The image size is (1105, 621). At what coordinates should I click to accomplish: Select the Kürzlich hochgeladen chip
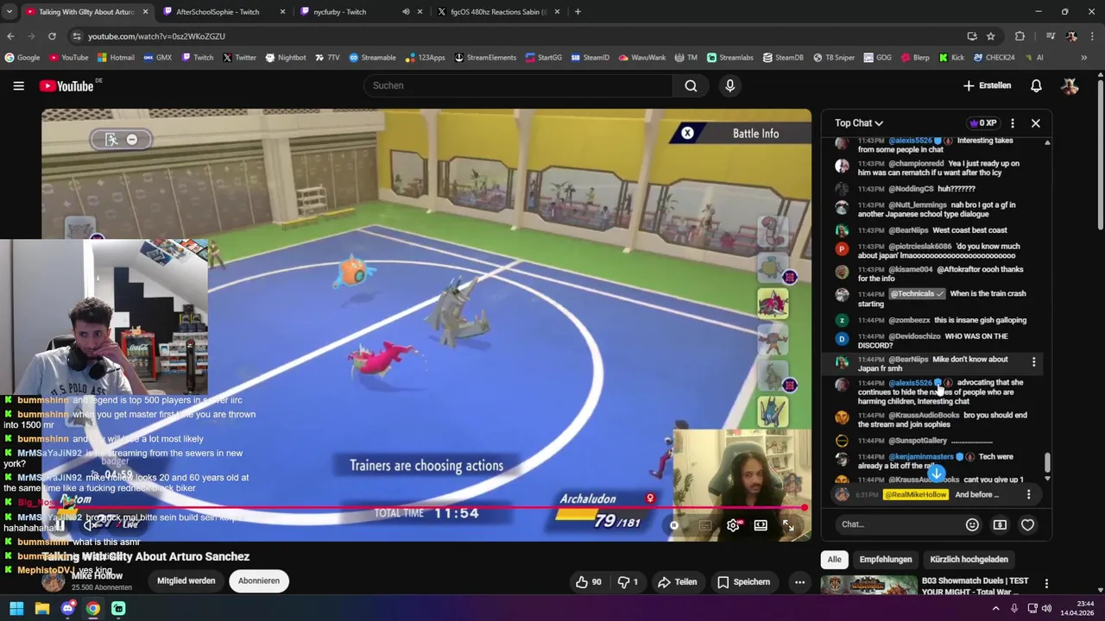(x=969, y=560)
